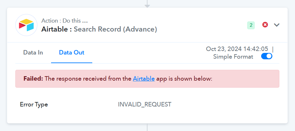Click the Simple Format label text
The width and height of the screenshot is (295, 131).
click(233, 57)
